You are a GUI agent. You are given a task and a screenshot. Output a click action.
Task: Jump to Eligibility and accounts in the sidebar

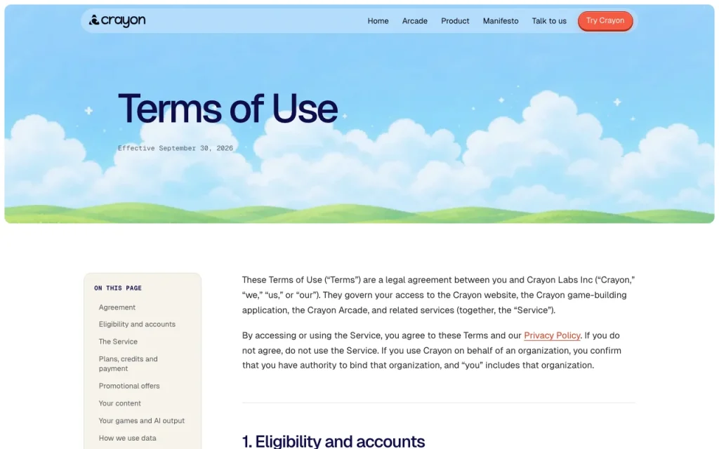(137, 324)
